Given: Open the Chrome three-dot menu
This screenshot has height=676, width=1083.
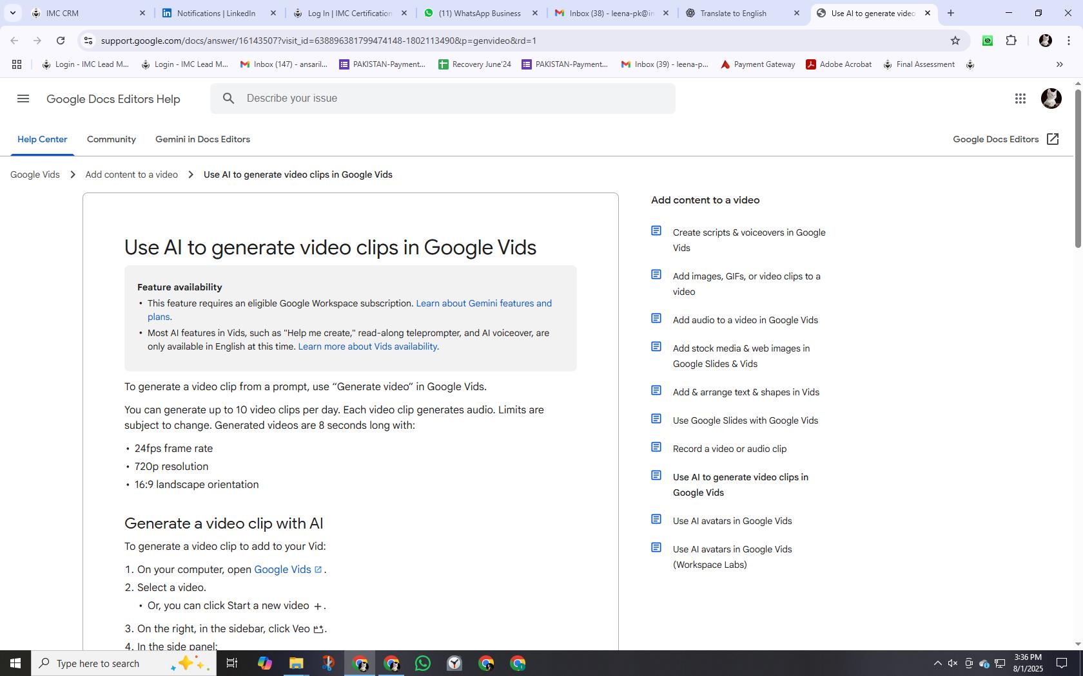Looking at the screenshot, I should click(x=1069, y=41).
